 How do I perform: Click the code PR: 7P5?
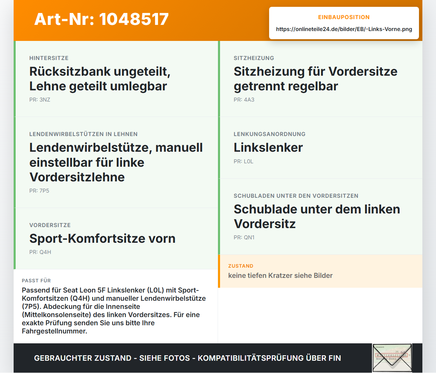pyautogui.click(x=39, y=191)
